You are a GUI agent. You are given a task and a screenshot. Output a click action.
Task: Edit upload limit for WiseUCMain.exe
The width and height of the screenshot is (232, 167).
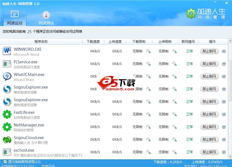(x=174, y=77)
